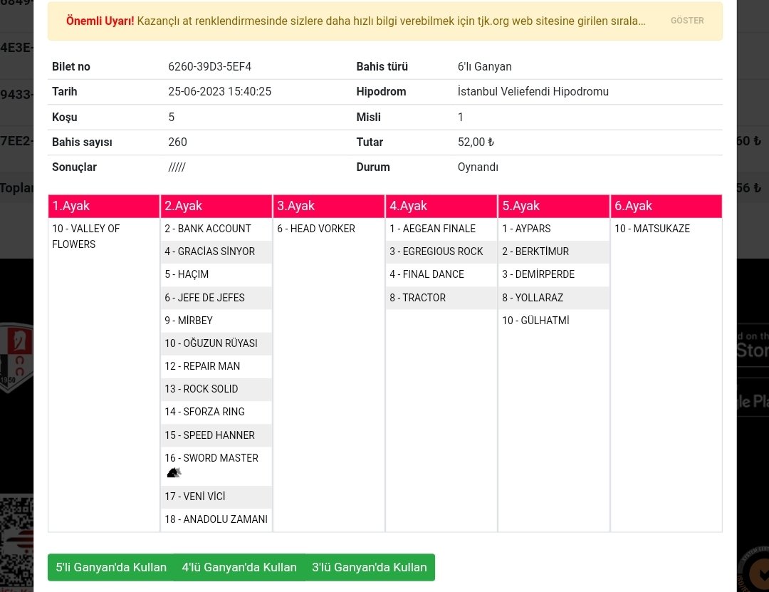This screenshot has height=592, width=769.
Task: Click 10 - GÜLHATMİ entry
Action: click(535, 321)
